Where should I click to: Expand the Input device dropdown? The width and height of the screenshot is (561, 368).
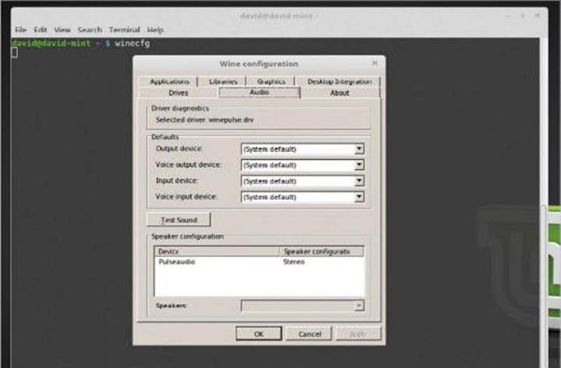click(359, 181)
